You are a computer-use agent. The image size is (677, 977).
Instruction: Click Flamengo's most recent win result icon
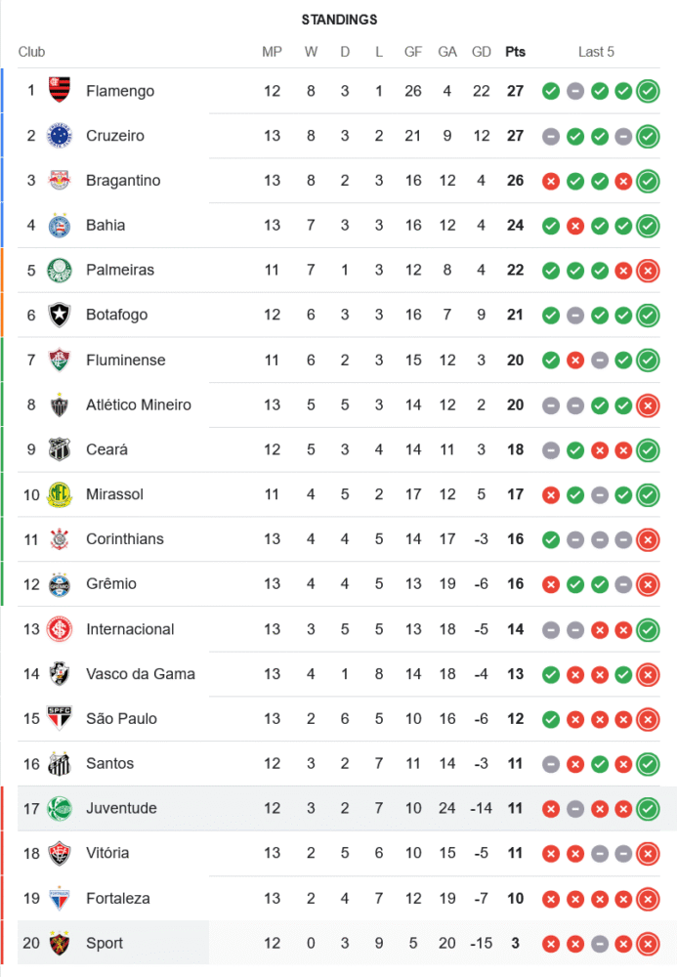647,91
